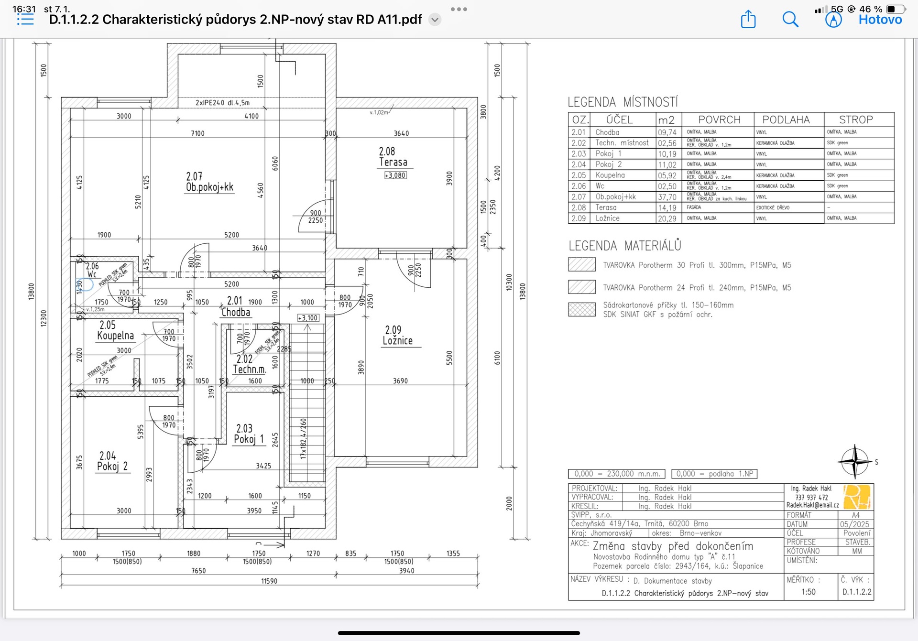Tap the 2.07 Ob.pokoj+kk room label
This screenshot has width=918, height=641.
[209, 182]
